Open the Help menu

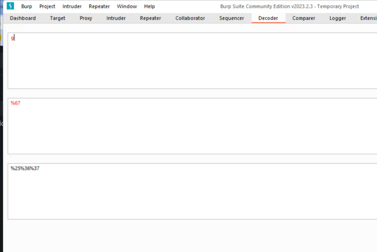pos(149,6)
